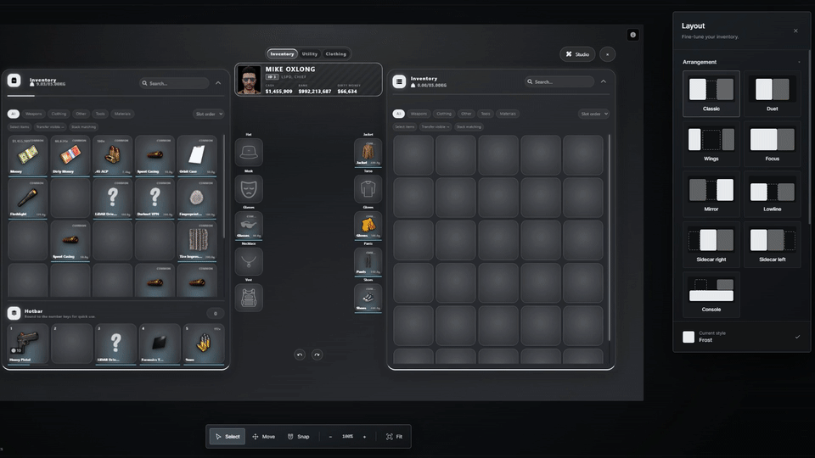The width and height of the screenshot is (815, 458).
Task: Select the Dirty Money item
Action: coord(70,156)
